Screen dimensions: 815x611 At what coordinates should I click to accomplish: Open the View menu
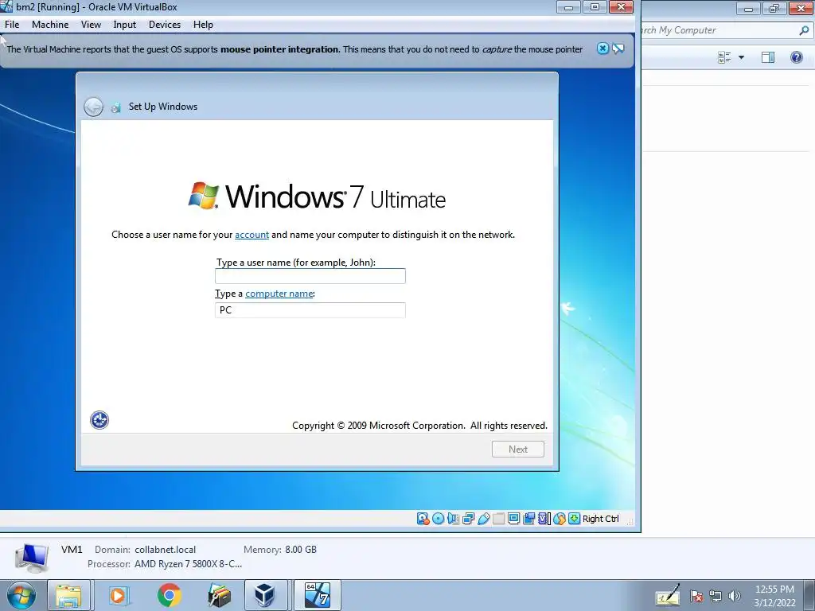point(91,25)
